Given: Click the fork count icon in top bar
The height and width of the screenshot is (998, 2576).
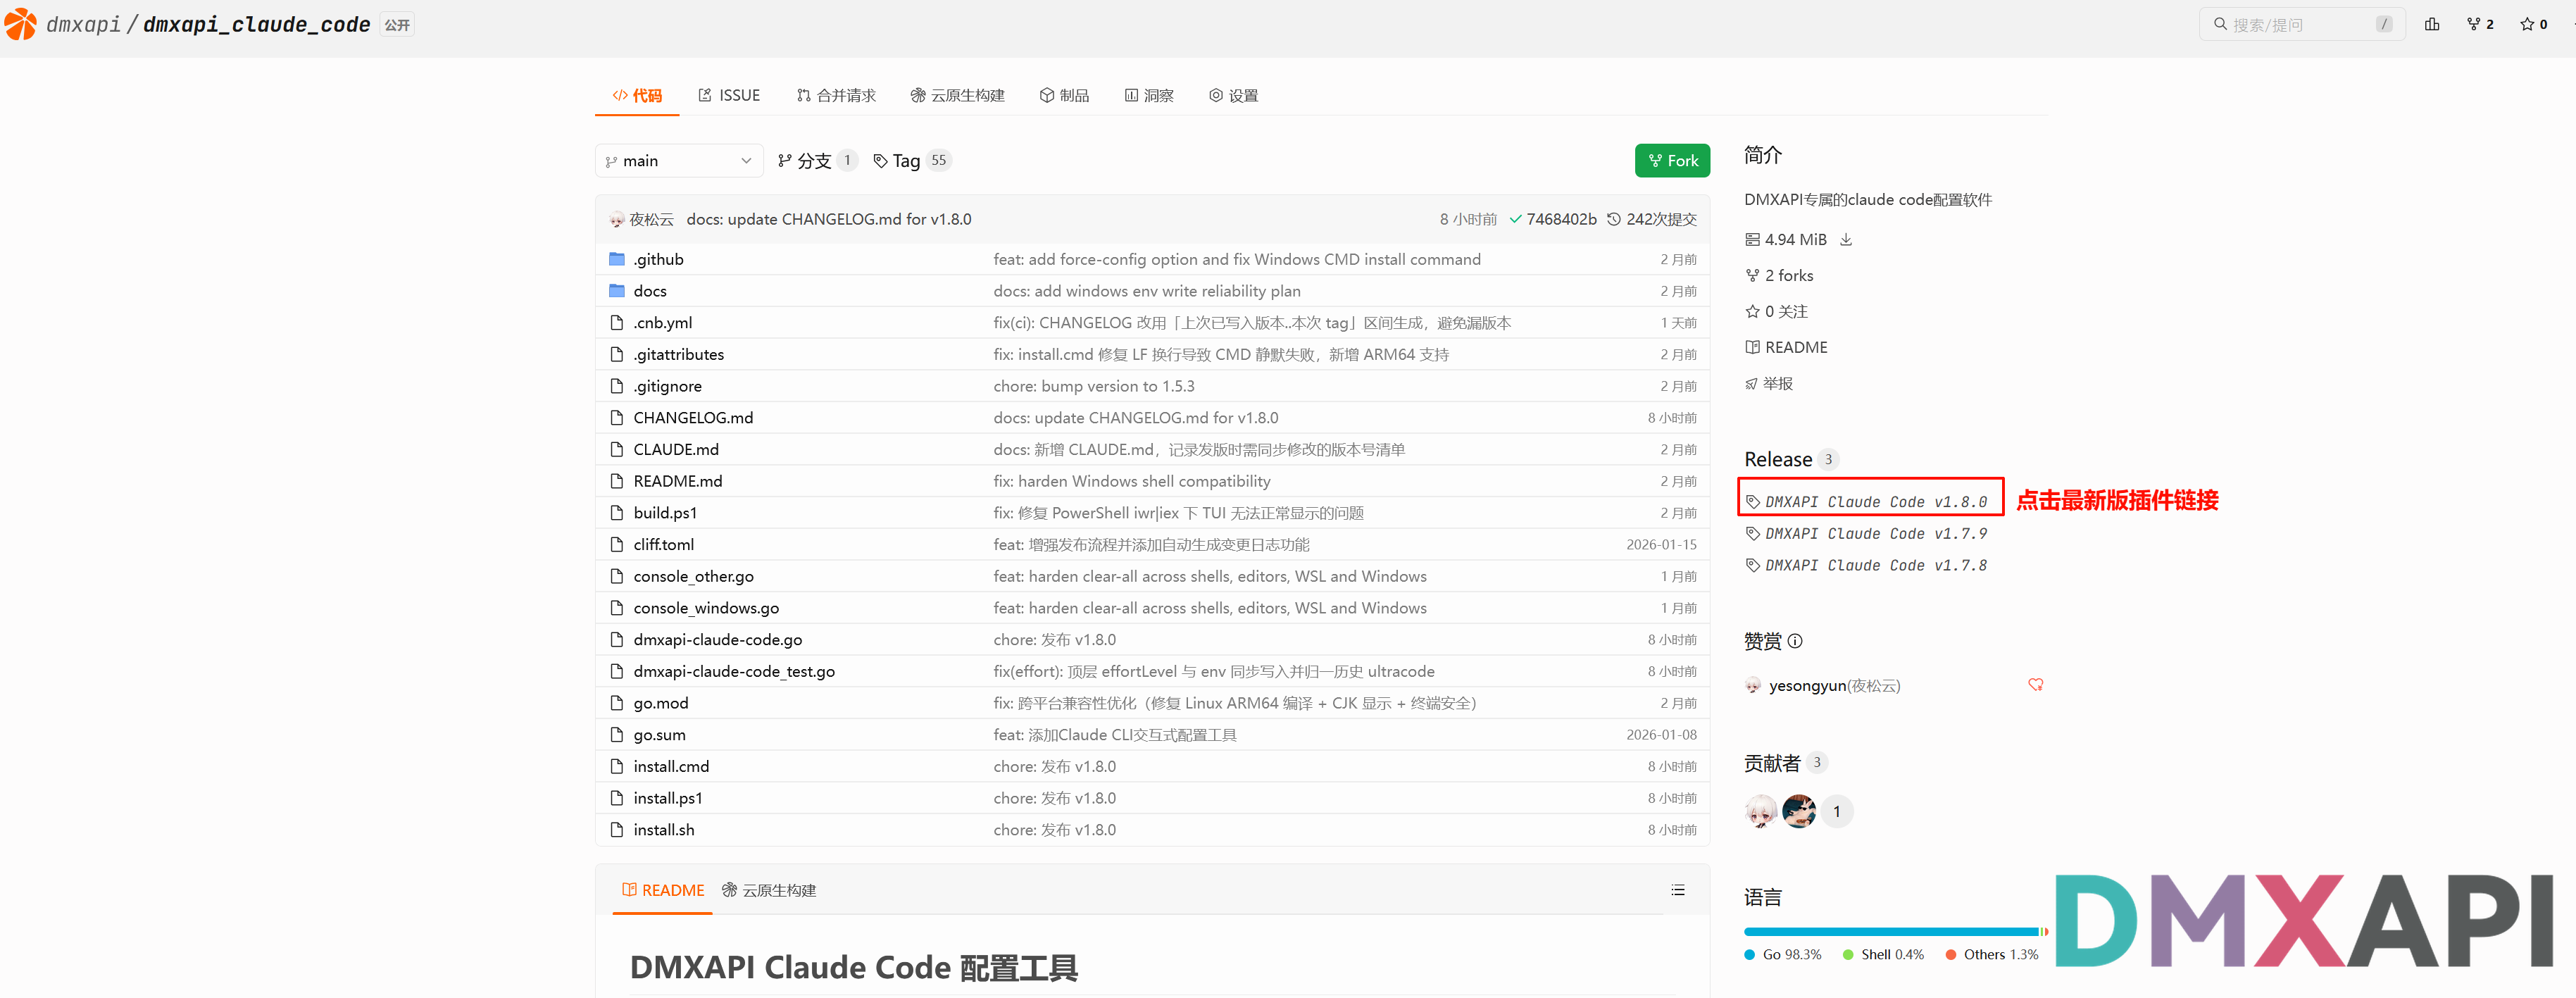Looking at the screenshot, I should (x=2473, y=24).
